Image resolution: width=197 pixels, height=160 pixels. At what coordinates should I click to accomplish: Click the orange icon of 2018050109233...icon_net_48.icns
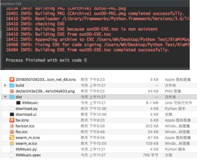[x=12, y=80]
